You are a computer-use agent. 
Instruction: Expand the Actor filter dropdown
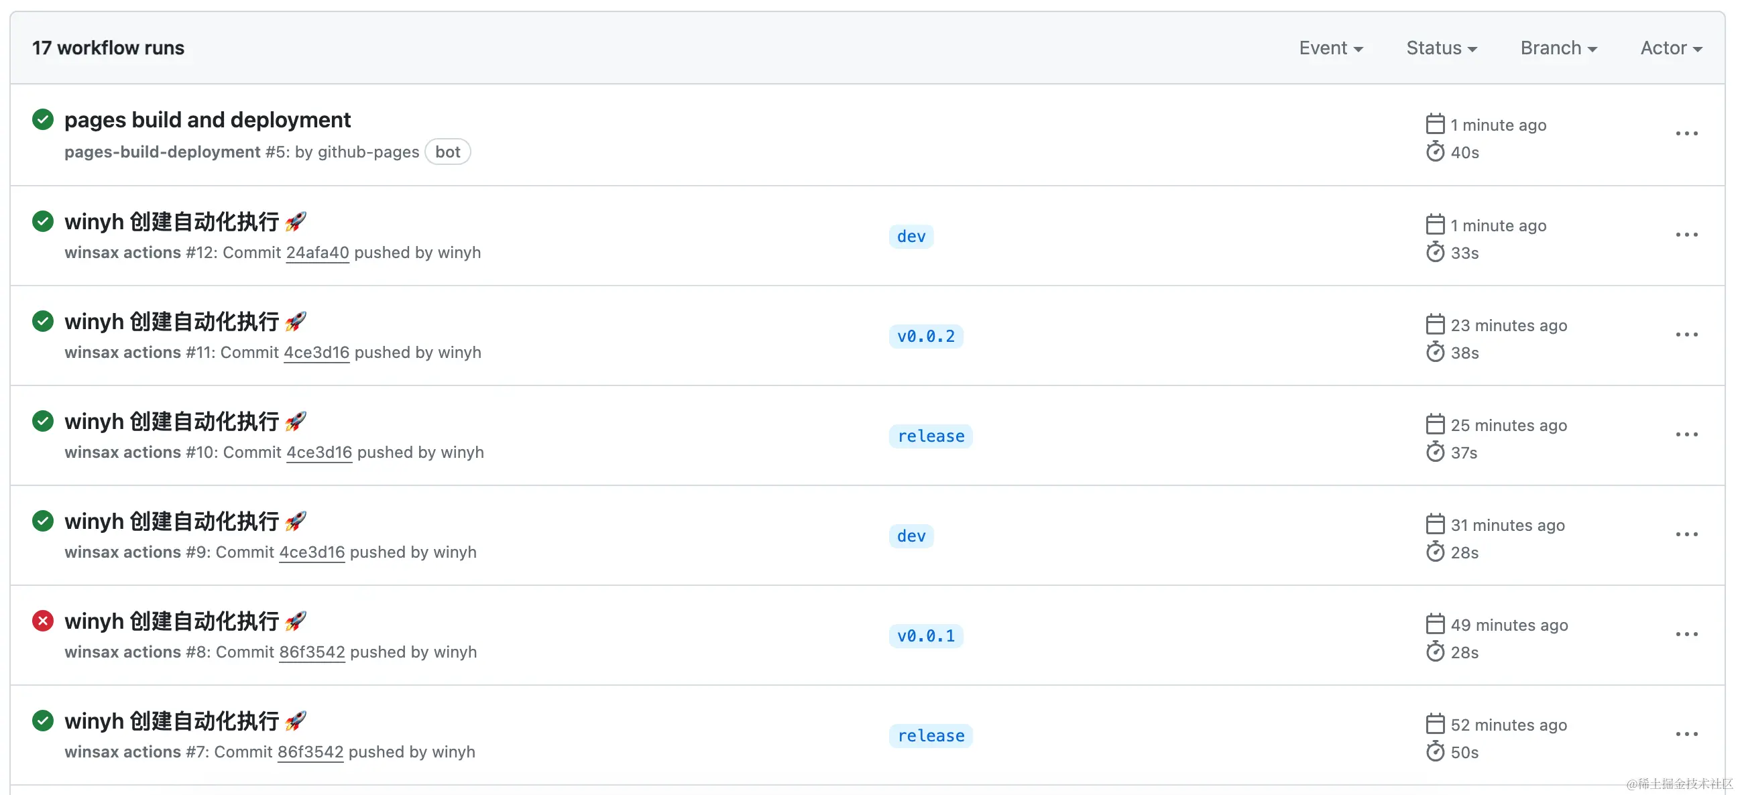[1670, 48]
